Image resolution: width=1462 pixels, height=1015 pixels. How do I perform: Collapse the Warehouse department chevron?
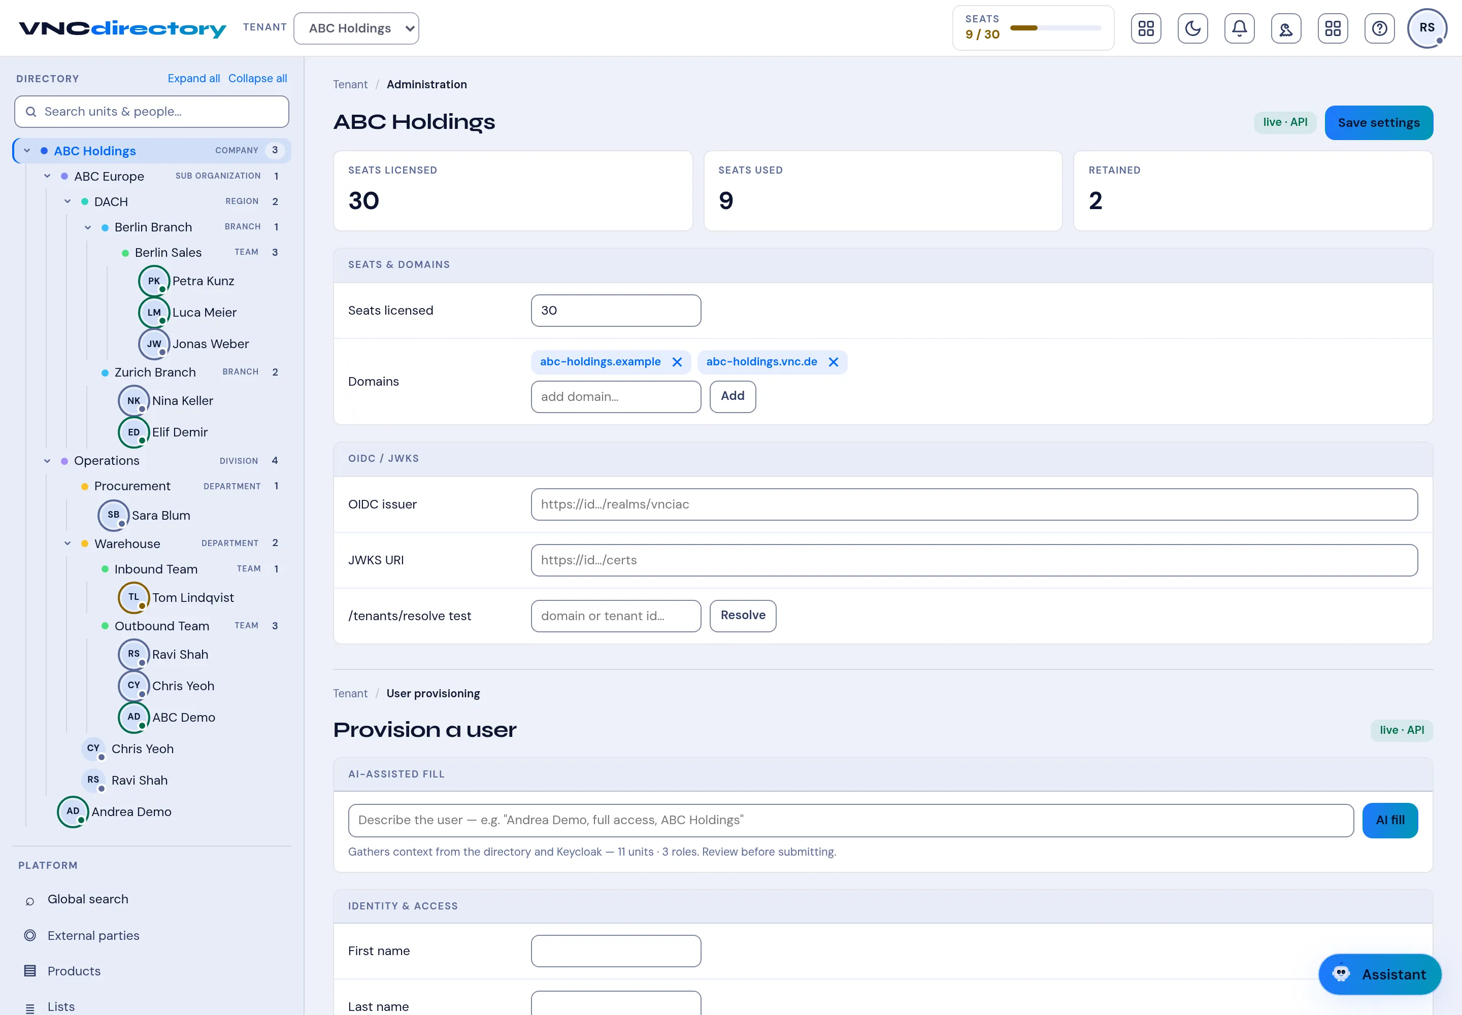(x=68, y=544)
